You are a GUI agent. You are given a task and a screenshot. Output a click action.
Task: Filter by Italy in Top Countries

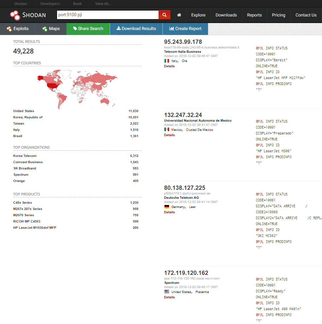click(x=16, y=130)
